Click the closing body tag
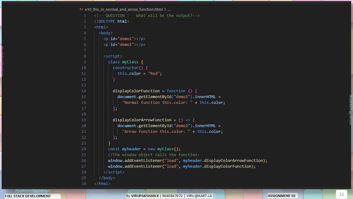The width and height of the screenshot is (353, 199). 107,178
